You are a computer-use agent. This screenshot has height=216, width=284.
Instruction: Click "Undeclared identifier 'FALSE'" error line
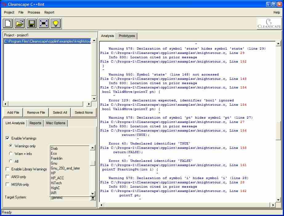(151, 161)
